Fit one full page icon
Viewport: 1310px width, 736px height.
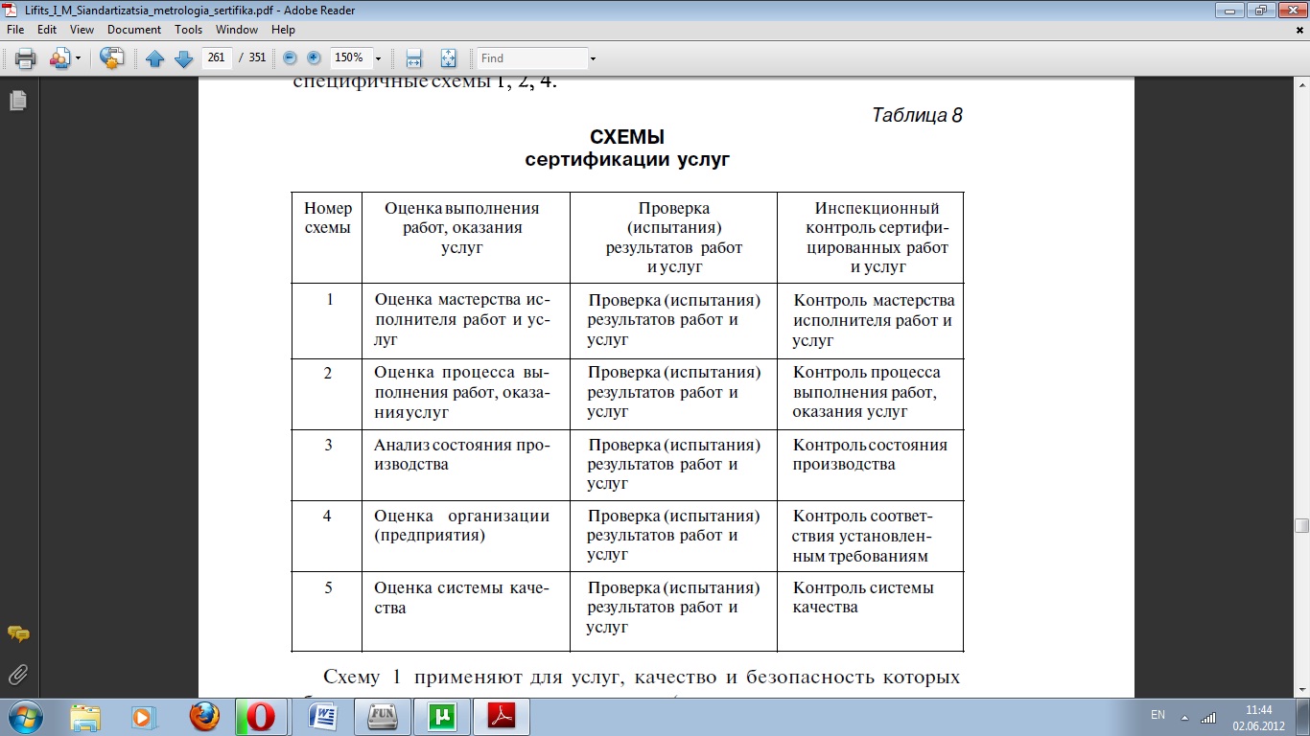(x=448, y=58)
